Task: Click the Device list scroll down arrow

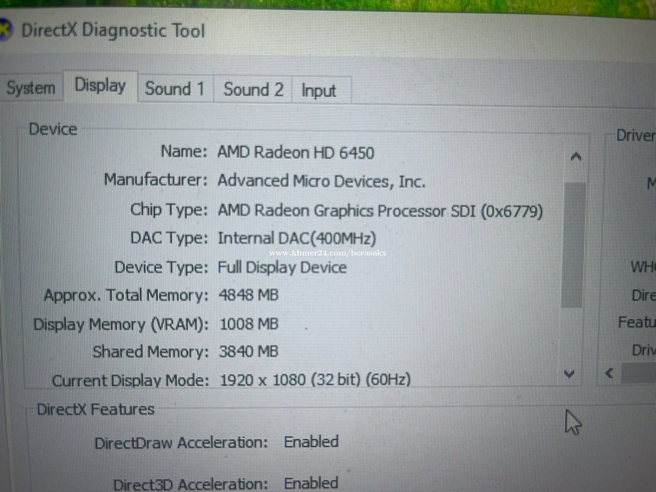Action: (x=569, y=373)
